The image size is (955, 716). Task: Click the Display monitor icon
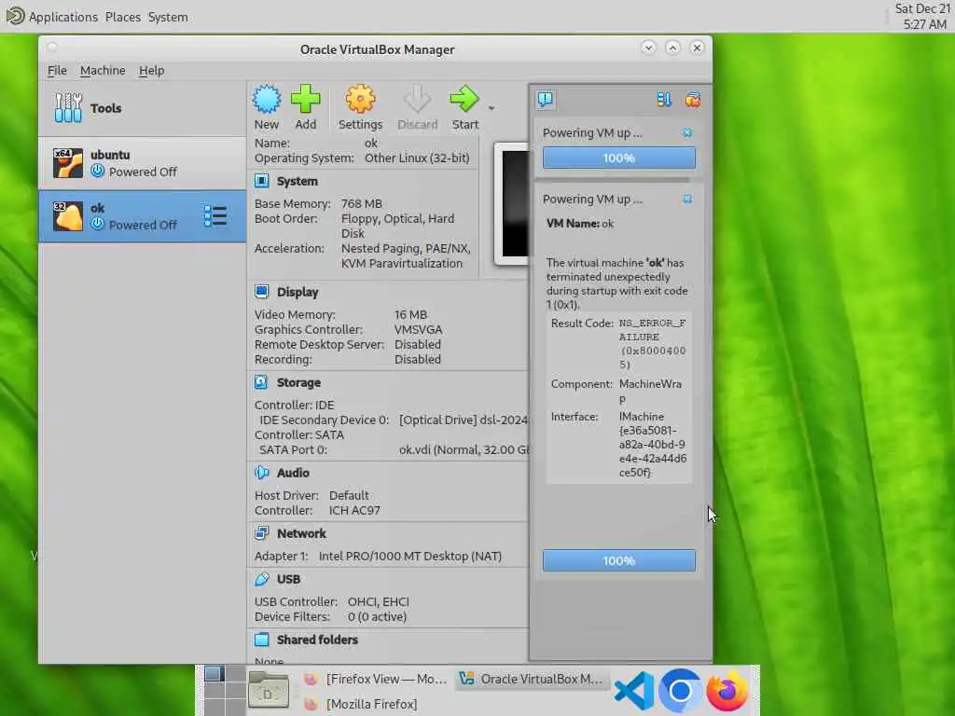[x=261, y=291]
